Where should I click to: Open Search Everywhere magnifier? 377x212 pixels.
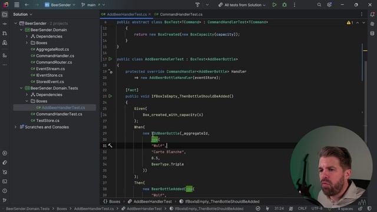(x=319, y=5)
